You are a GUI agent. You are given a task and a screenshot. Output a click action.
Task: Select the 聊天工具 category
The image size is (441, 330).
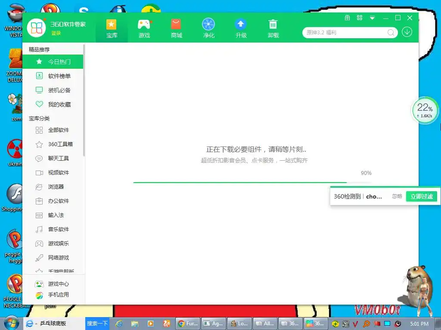click(53, 158)
